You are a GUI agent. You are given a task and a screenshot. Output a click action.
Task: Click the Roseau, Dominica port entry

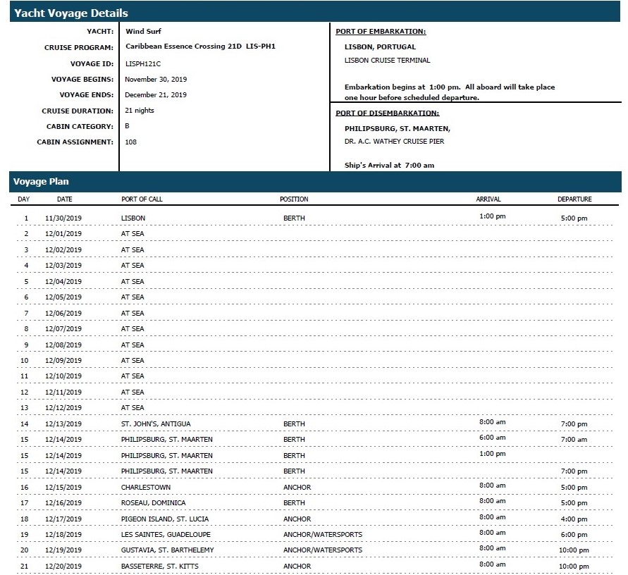coord(154,503)
